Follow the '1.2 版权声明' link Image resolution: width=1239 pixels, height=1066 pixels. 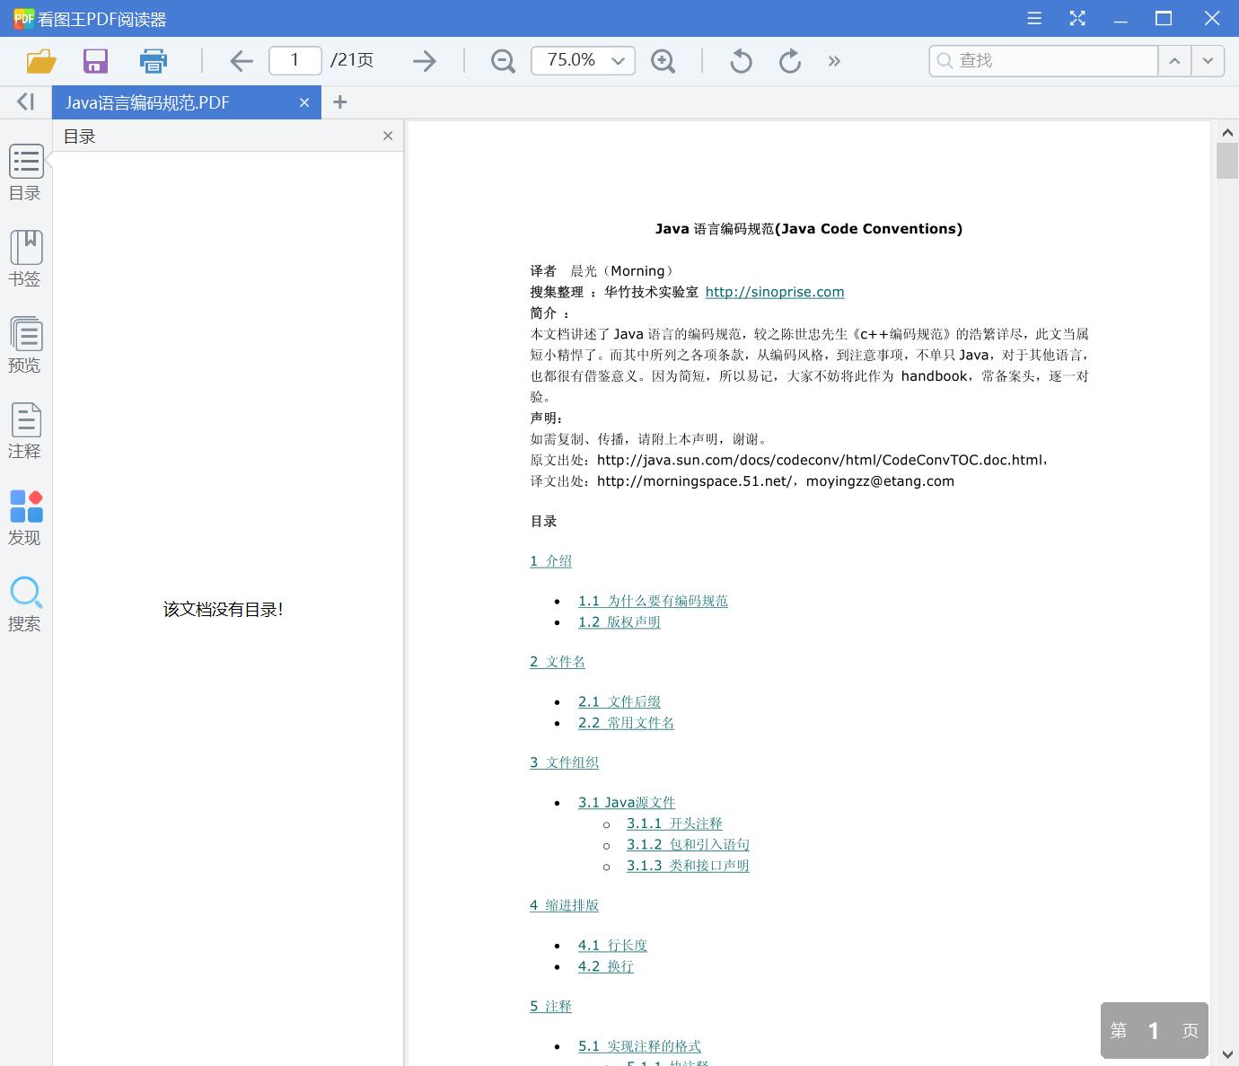619,622
